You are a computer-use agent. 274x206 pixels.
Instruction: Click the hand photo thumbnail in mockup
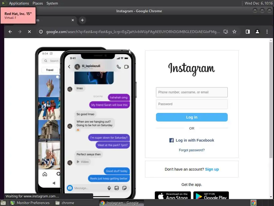(49, 86)
